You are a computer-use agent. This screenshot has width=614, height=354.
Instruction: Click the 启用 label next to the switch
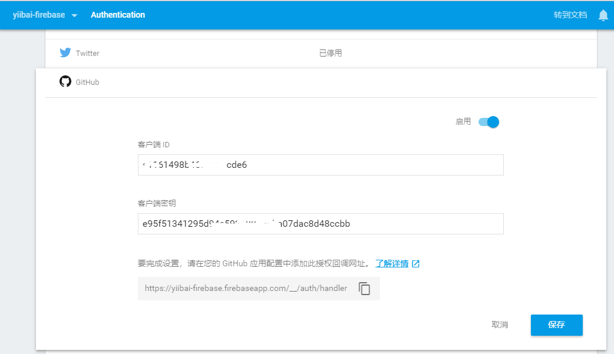[463, 122]
